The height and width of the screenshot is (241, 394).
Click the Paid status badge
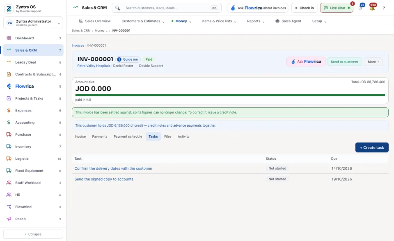[149, 59]
